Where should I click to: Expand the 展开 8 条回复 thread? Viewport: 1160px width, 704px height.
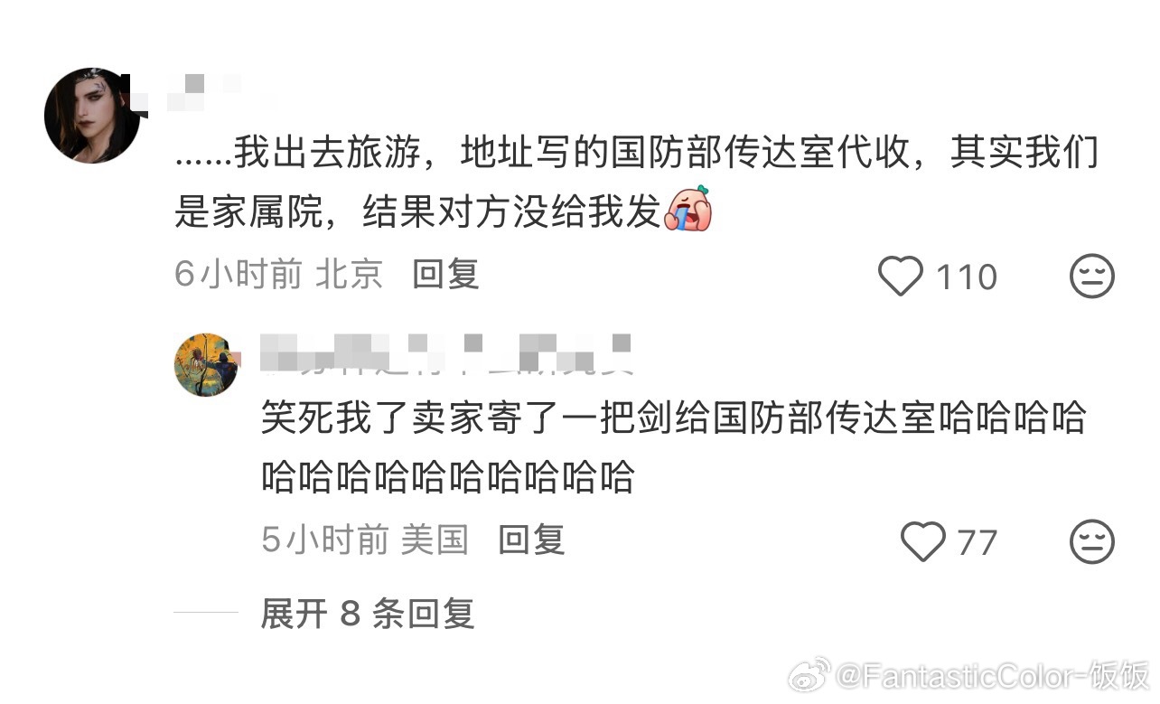point(367,614)
